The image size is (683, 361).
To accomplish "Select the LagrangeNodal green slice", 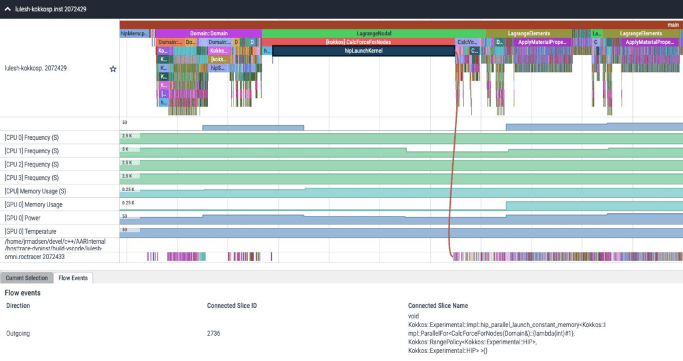I will [x=374, y=33].
